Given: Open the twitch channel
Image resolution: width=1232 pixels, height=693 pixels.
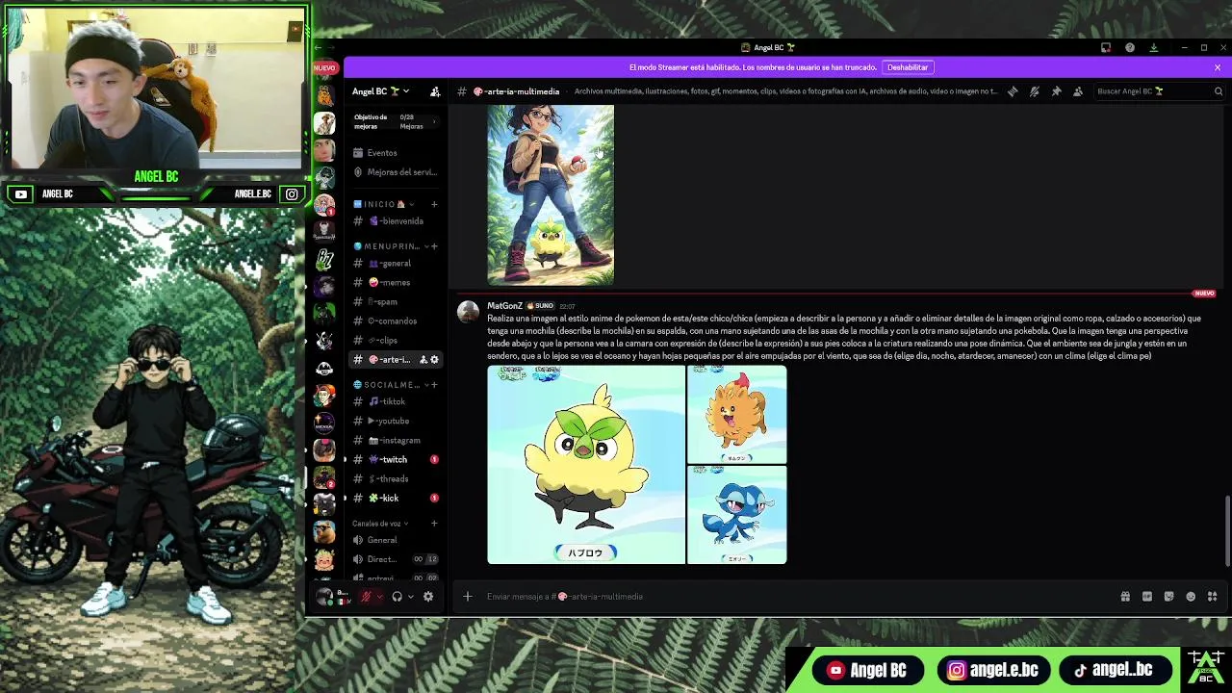Looking at the screenshot, I should [x=395, y=460].
